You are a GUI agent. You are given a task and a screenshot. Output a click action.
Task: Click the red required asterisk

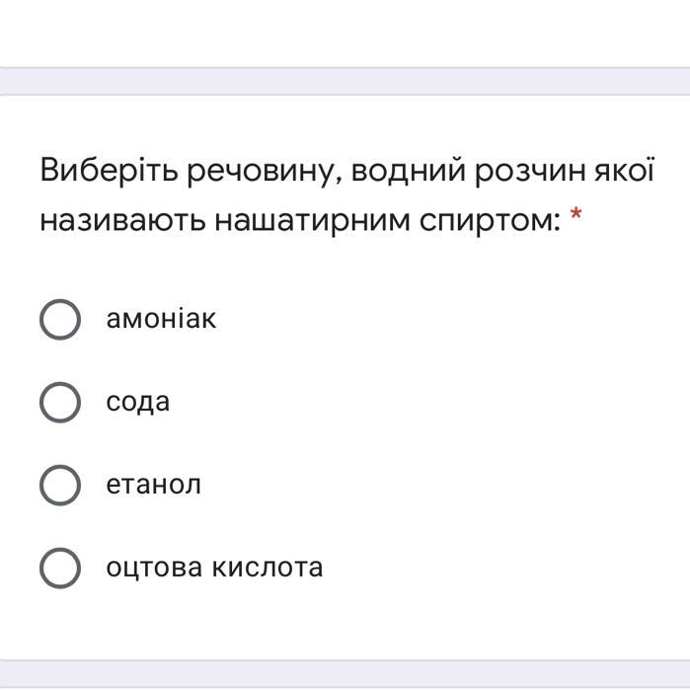[x=576, y=219]
